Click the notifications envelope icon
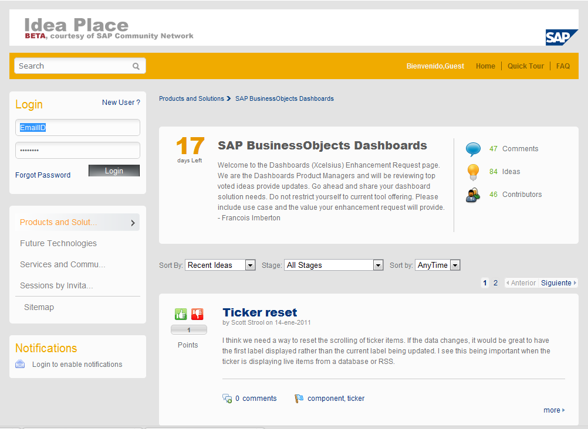The height and width of the screenshot is (429, 588). (21, 364)
